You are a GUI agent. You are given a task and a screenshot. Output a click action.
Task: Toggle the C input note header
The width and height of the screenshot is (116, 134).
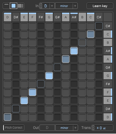point(90,17)
